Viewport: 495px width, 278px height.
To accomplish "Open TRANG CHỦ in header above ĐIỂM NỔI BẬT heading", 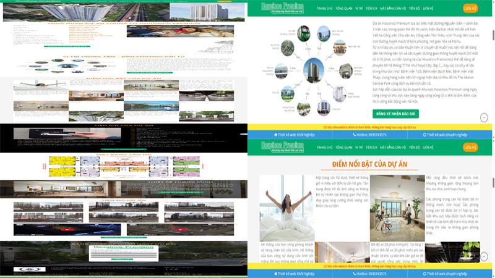I will click(x=324, y=148).
